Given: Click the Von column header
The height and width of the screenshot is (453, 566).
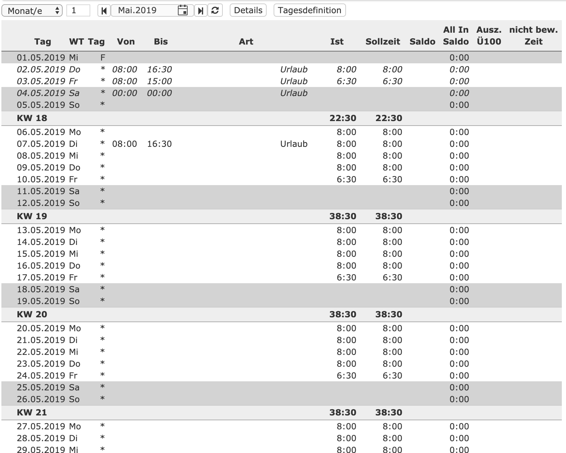Looking at the screenshot, I should click(x=126, y=41).
